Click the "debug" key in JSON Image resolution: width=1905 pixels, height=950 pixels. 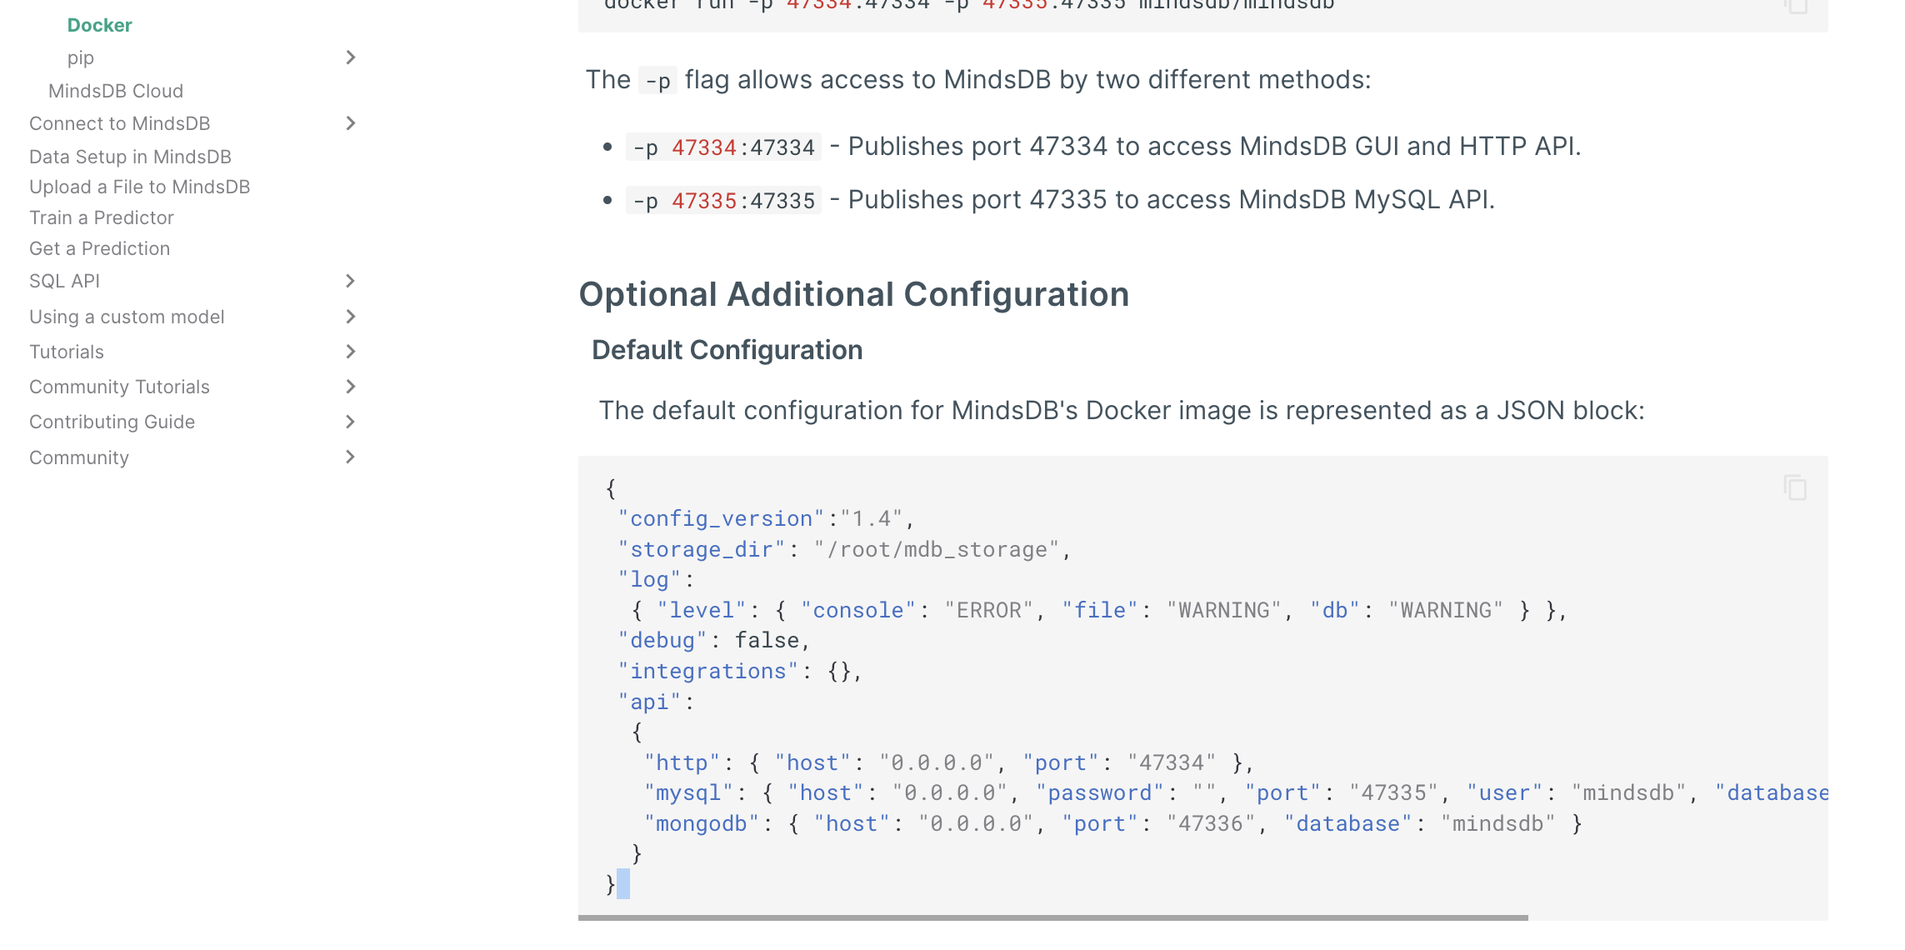pos(662,640)
